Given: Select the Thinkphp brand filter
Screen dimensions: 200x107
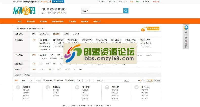Looking at the screenshot, I should 43,58.
